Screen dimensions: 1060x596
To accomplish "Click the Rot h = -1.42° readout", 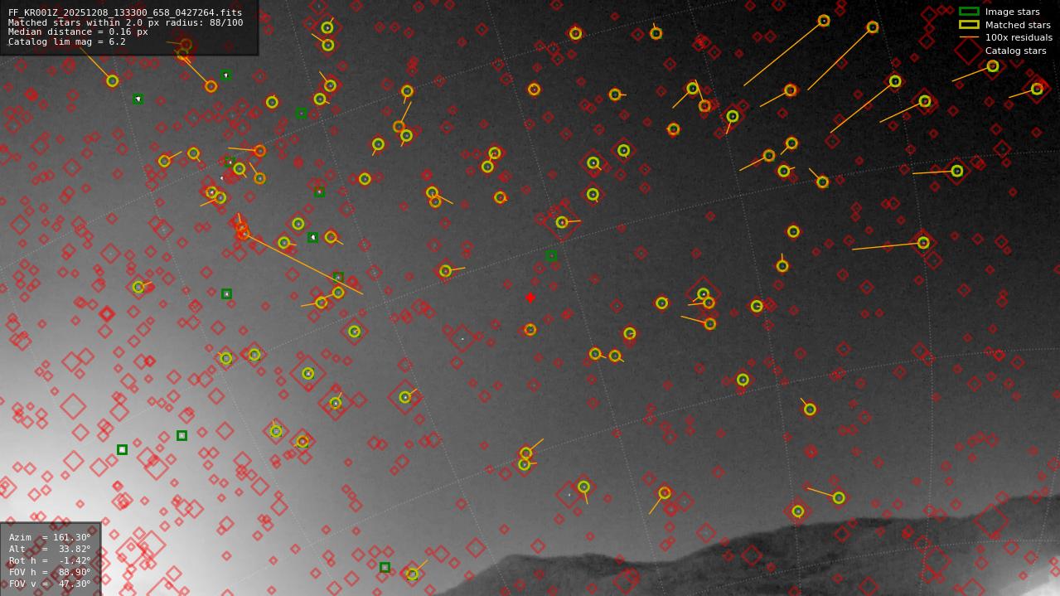I will click(x=50, y=560).
